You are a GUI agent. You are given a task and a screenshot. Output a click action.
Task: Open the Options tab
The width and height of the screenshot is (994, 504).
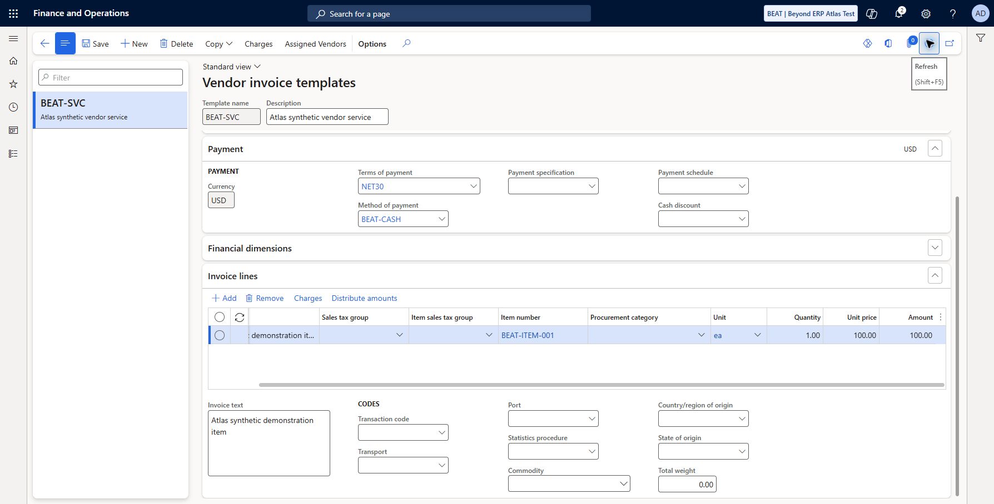372,44
